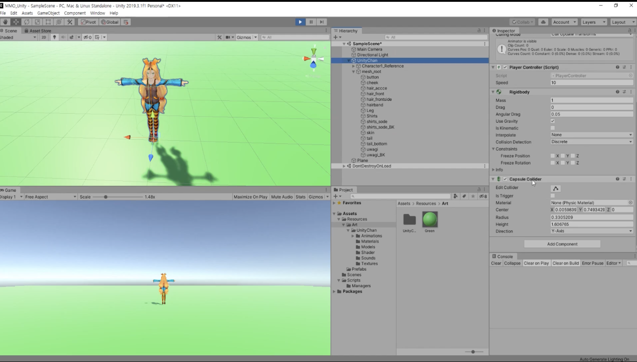
Task: Open the cloud services icon
Action: click(x=543, y=22)
